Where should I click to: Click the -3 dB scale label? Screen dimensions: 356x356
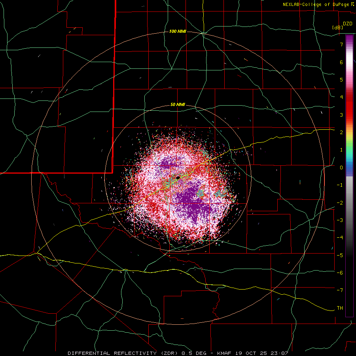340,220
